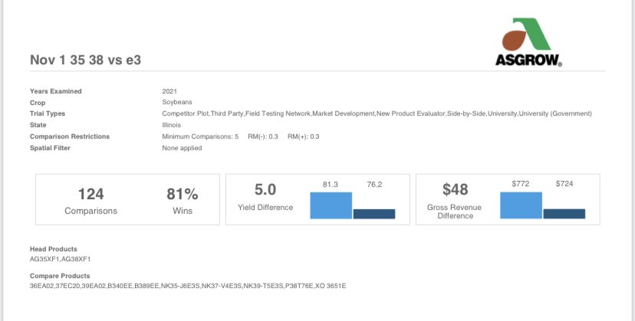Click 'Minimum Comparisons: 5' text
This screenshot has height=321, width=635.
[x=200, y=136]
